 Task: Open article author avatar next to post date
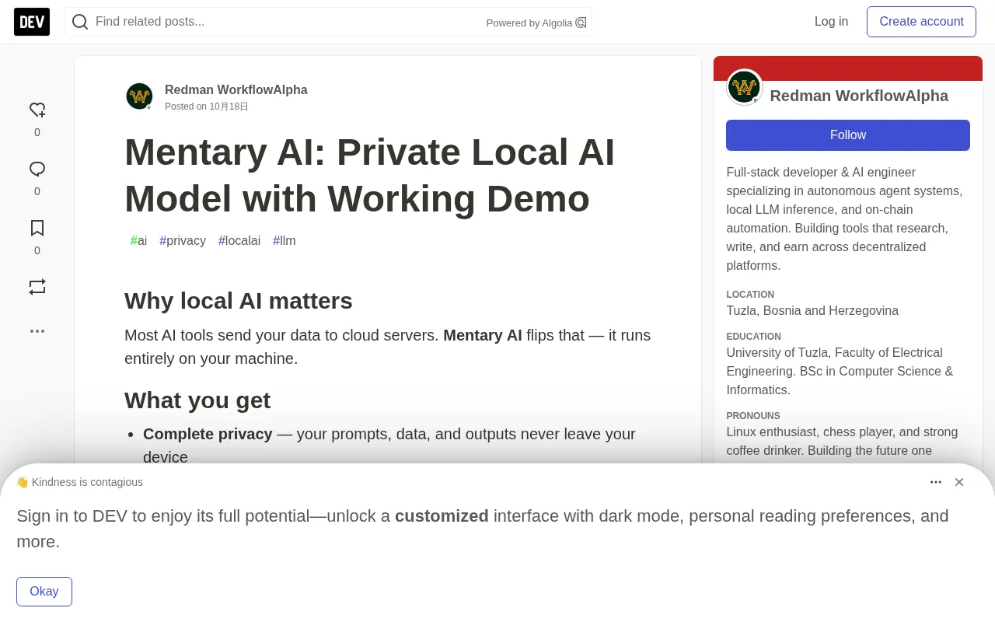(x=139, y=96)
